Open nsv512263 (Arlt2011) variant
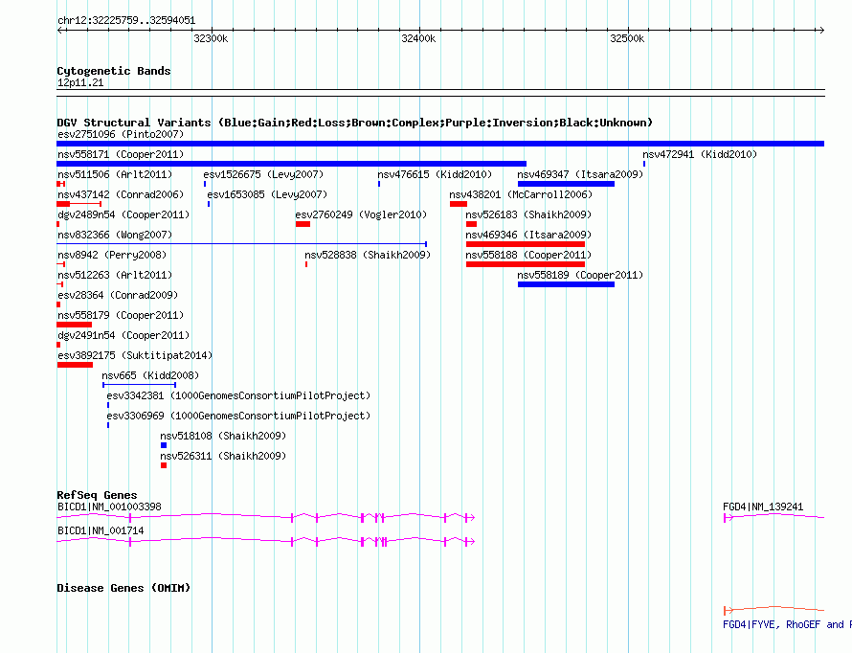This screenshot has width=852, height=653. click(115, 275)
